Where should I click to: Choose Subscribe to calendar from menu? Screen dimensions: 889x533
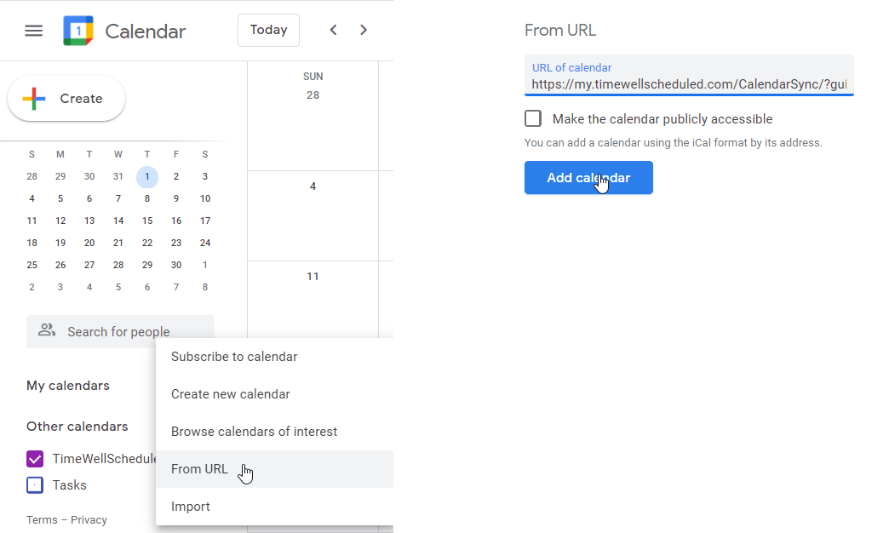point(234,357)
